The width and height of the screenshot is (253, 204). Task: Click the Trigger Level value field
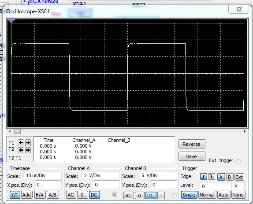click(x=216, y=186)
